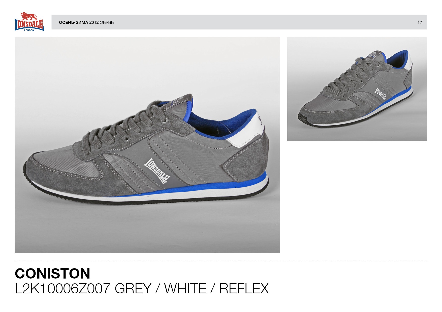This screenshot has height=312, width=442.
Task: Click the ОБУВЬ section label
Action: pos(107,22)
